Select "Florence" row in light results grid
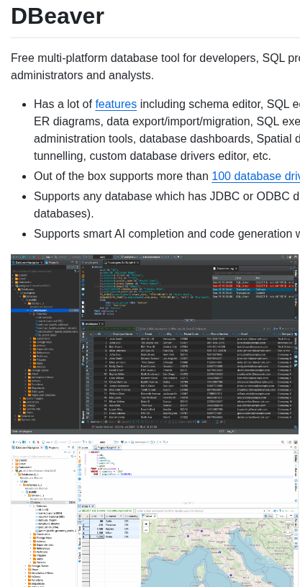This screenshot has width=300, height=587. [x=111, y=526]
